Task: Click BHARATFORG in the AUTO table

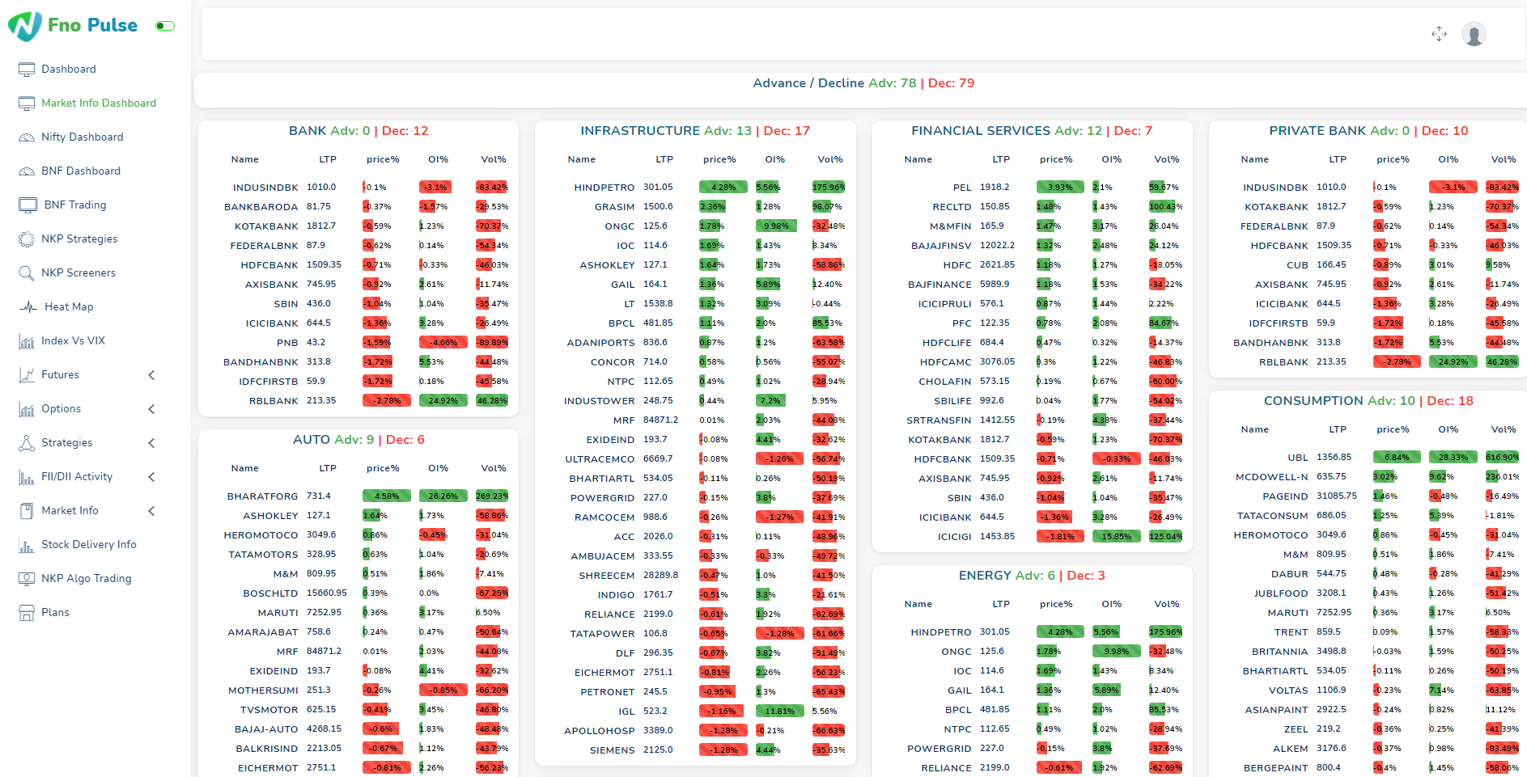Action: (262, 496)
